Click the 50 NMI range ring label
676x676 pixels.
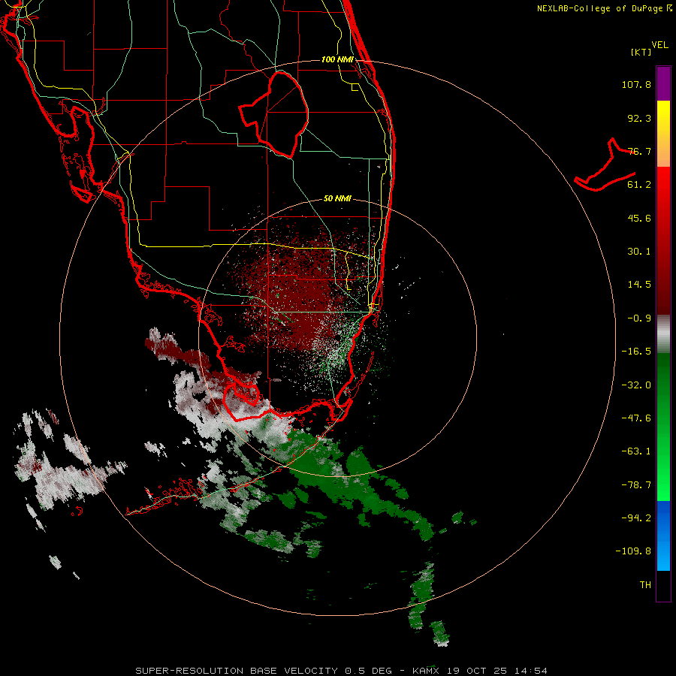337,199
